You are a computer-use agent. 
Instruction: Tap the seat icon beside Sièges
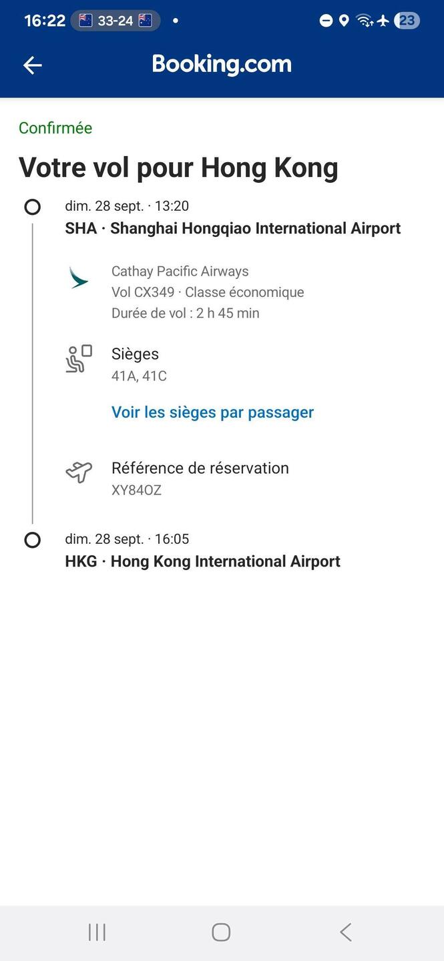point(79,358)
